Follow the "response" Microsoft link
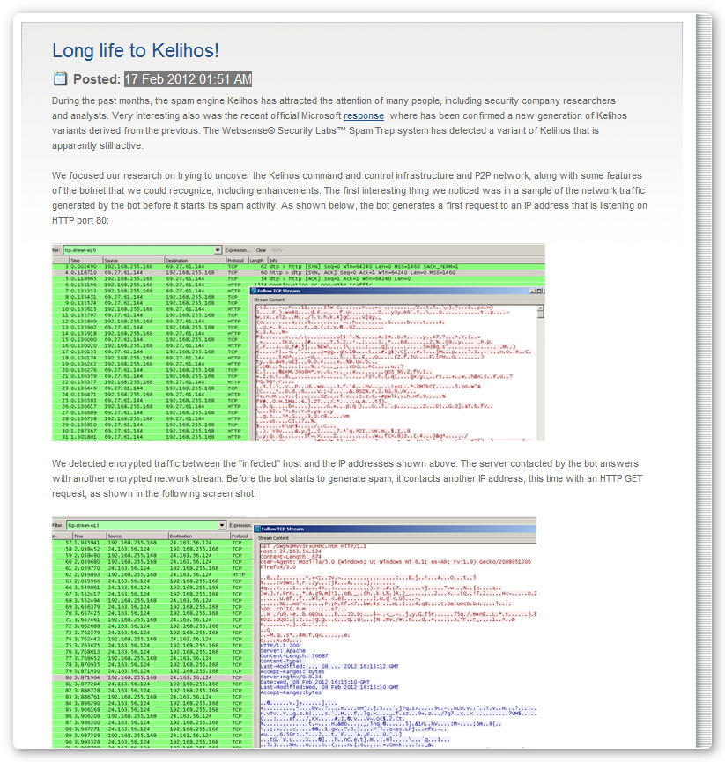 click(364, 115)
